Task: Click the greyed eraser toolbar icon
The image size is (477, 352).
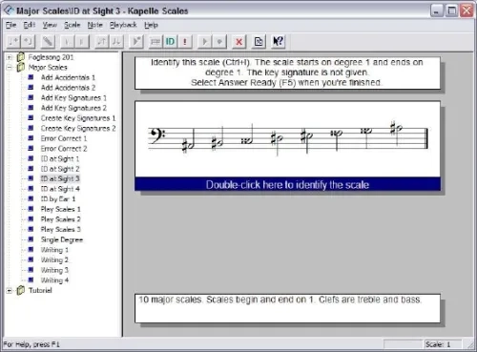Action: tap(48, 41)
